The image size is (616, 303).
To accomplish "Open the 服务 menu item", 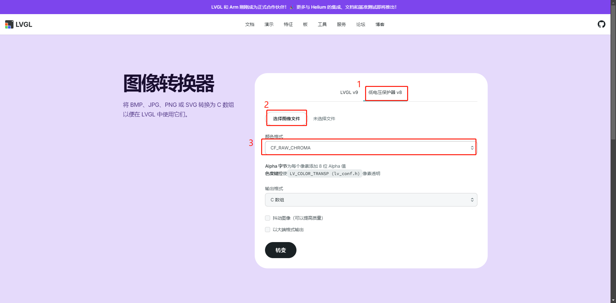I will tap(341, 24).
